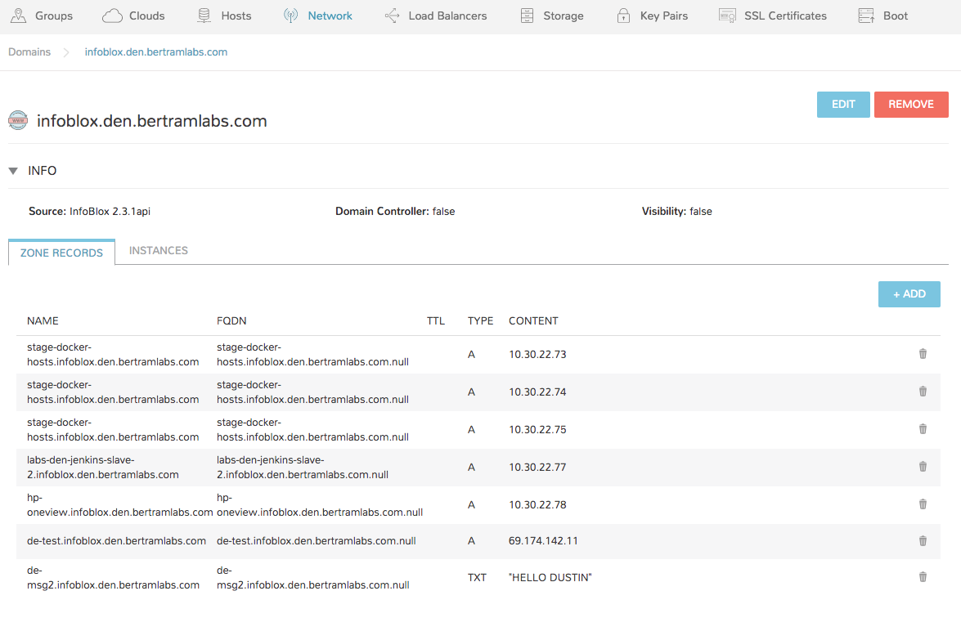The image size is (961, 618).
Task: Click the Storage drive icon
Action: tap(527, 16)
